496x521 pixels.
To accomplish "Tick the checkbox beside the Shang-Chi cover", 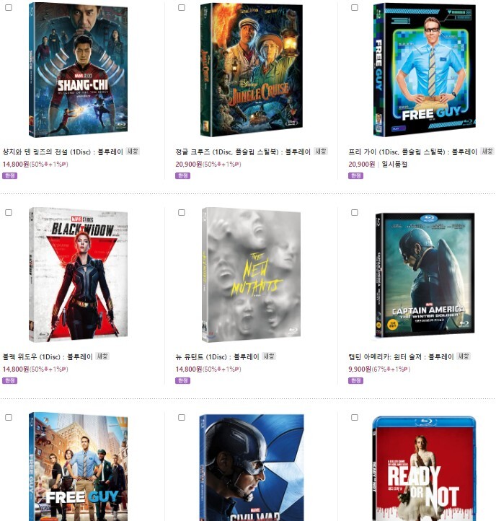I will pyautogui.click(x=9, y=7).
